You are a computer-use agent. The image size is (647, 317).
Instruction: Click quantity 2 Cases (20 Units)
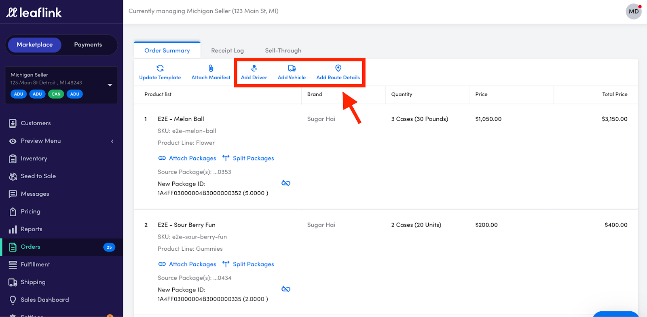point(416,225)
